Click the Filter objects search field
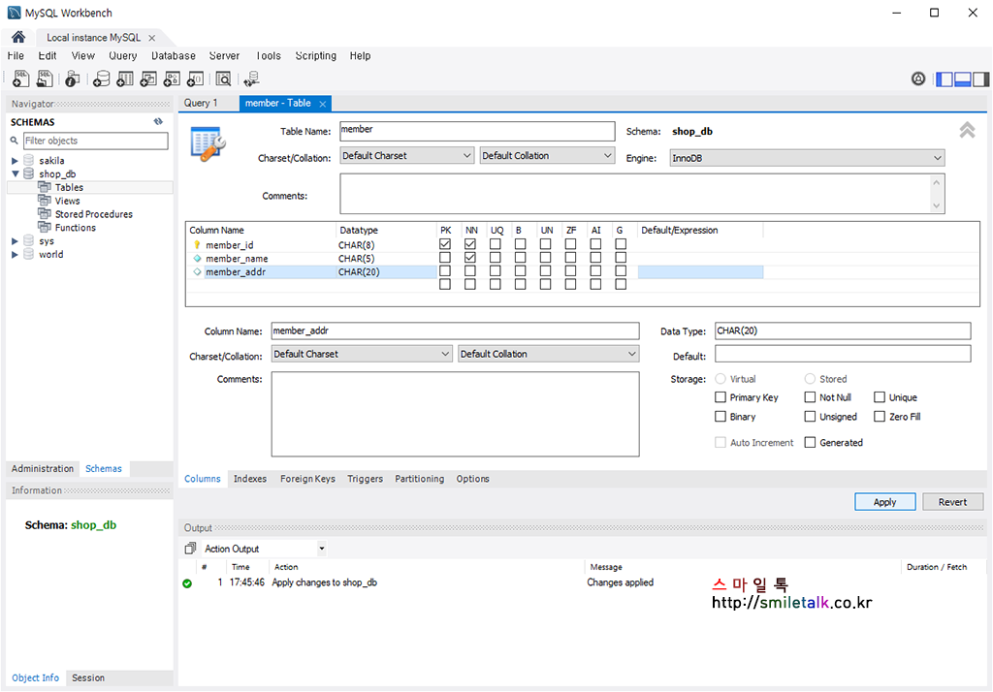993x692 pixels. click(x=96, y=141)
